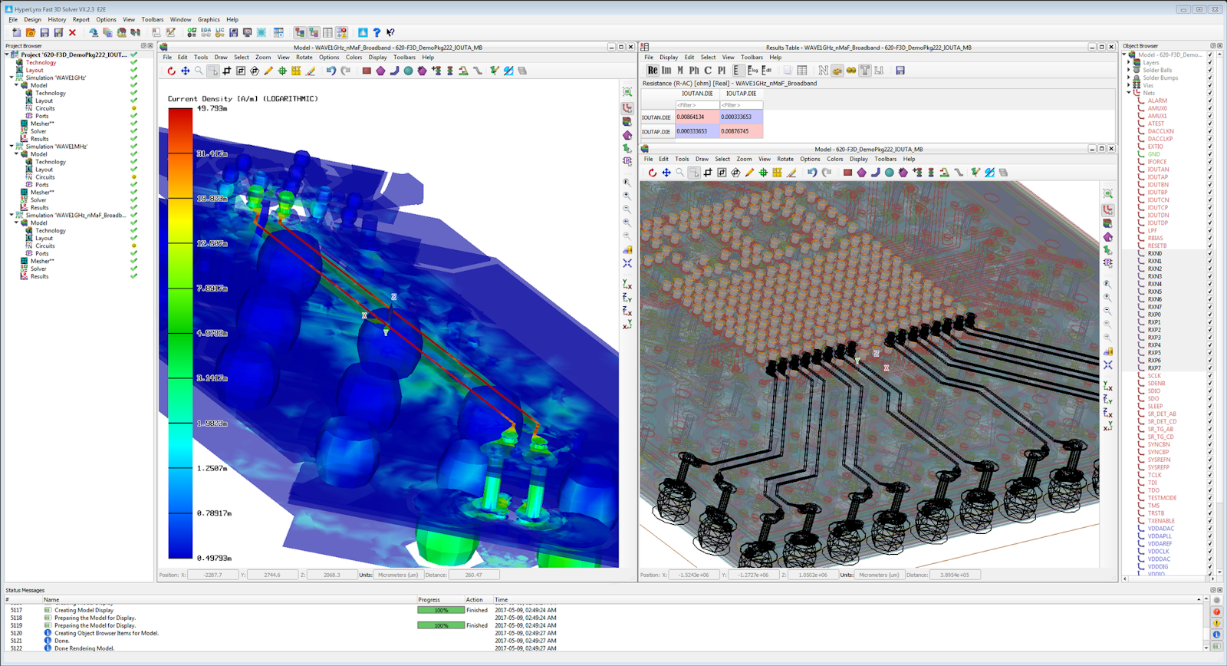Toggle the IOUTAN net checkbox
Screen dimensions: 1227x666
pyautogui.click(x=1210, y=170)
